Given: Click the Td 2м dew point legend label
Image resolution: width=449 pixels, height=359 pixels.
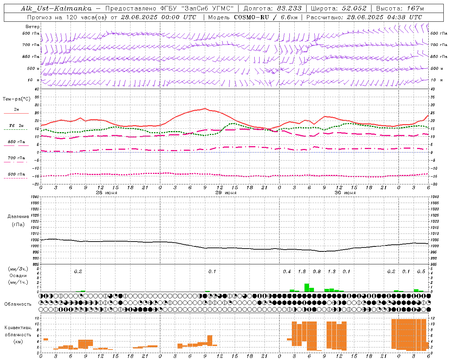Looking at the screenshot, I should coord(16,126).
